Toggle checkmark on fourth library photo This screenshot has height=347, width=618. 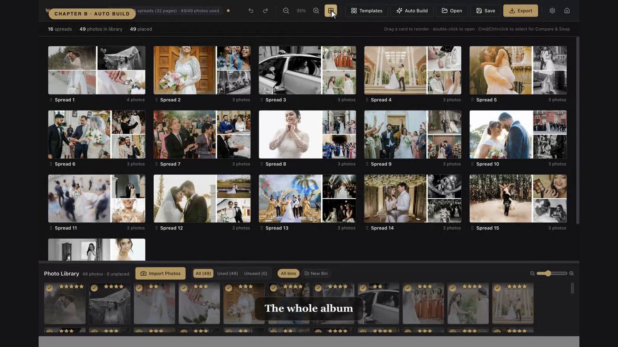tap(184, 288)
